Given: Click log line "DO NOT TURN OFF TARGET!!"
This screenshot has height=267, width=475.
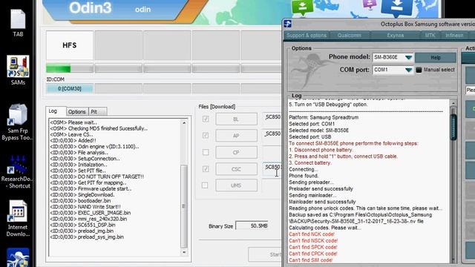Looking at the screenshot, I should click(x=97, y=177).
